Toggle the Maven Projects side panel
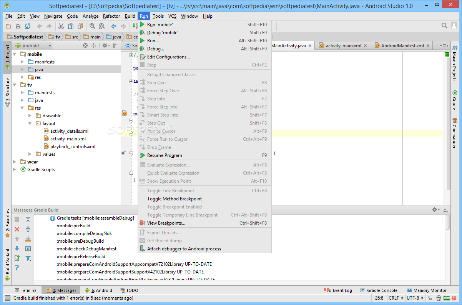 [454, 64]
